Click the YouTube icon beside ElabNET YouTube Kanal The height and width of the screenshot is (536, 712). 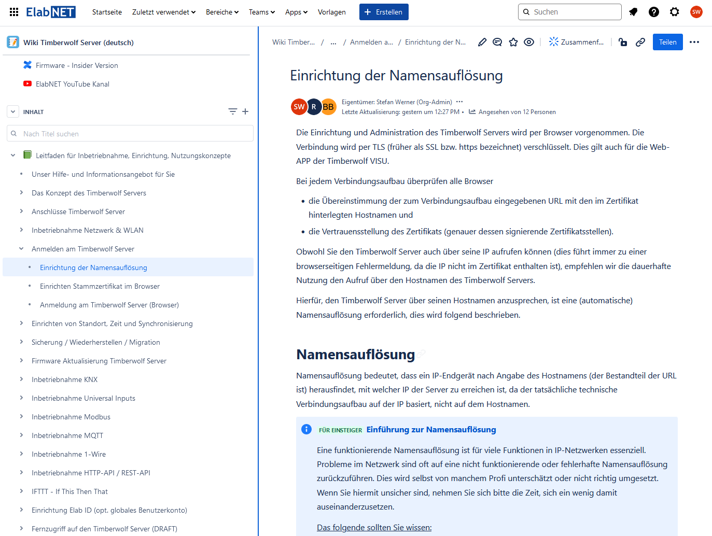click(x=27, y=84)
